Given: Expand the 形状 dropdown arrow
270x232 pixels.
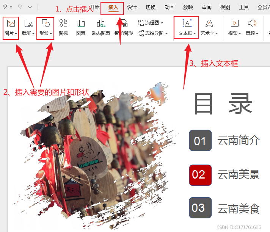Looking at the screenshot, I should point(51,34).
